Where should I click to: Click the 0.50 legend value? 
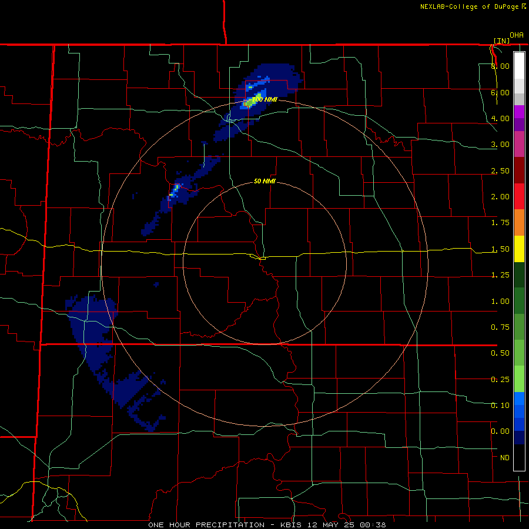[x=500, y=353]
